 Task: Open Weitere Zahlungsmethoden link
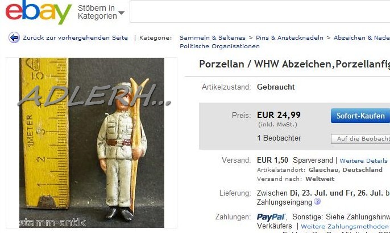tap(345, 227)
